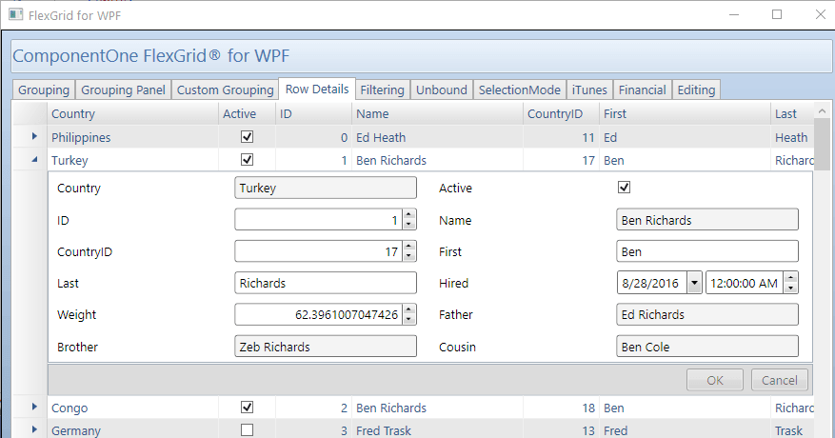835x438 pixels.
Task: Click the First name input field
Action: pos(707,252)
